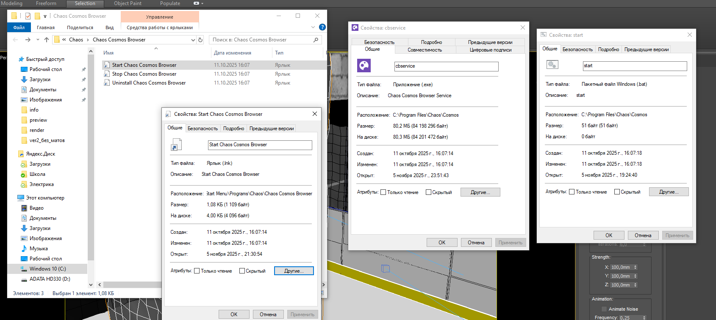Expand the Explorer ribbon with the chevron

point(313,27)
